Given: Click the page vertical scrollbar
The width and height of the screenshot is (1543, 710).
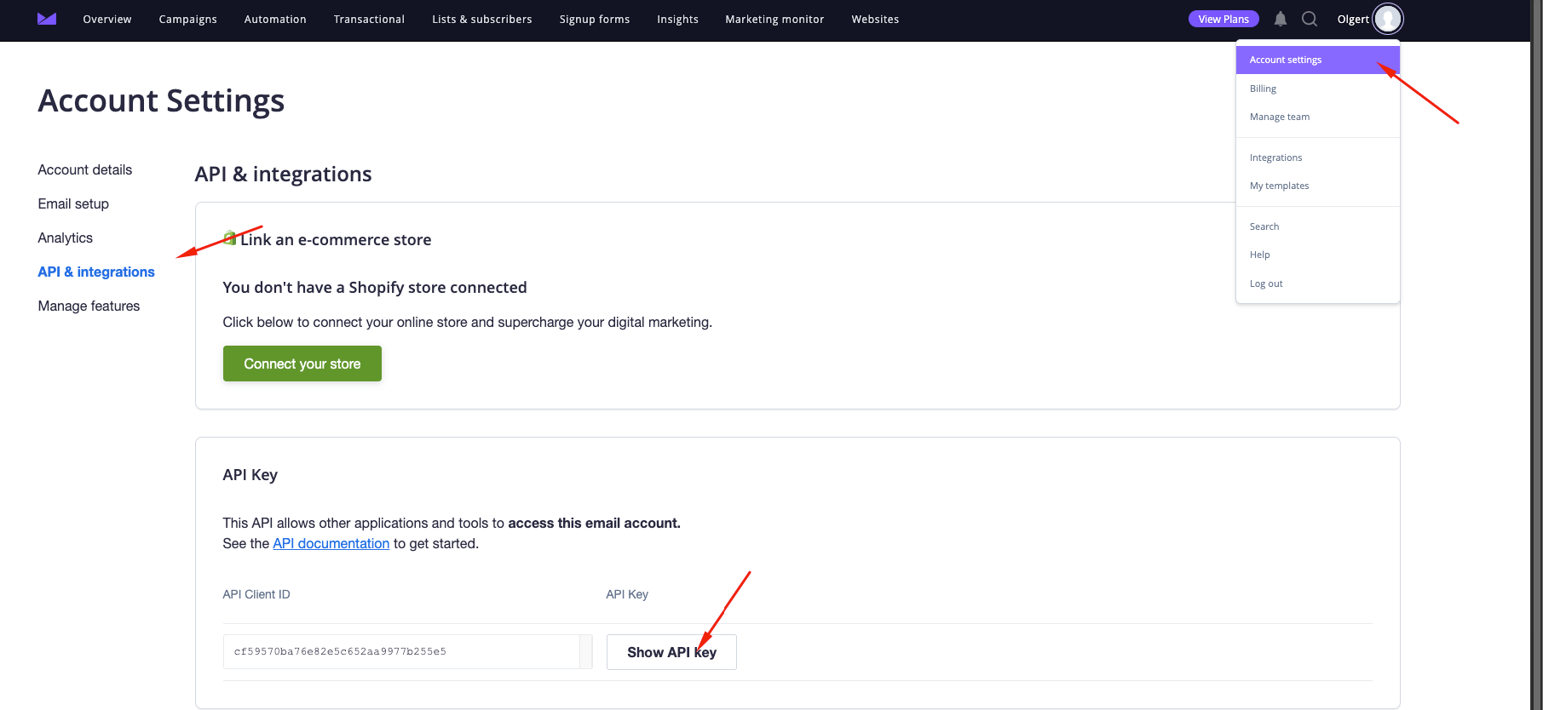Looking at the screenshot, I should [1537, 355].
